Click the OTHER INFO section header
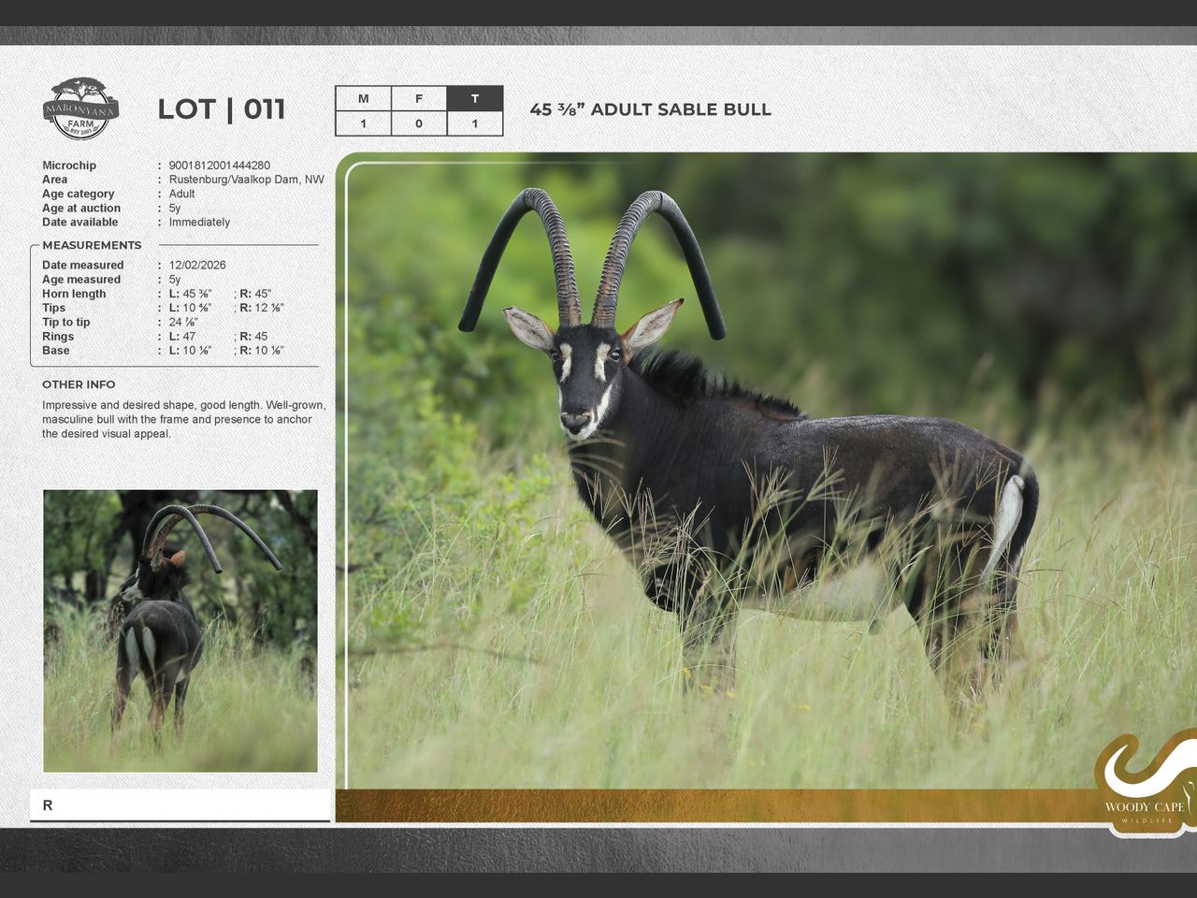 point(79,384)
